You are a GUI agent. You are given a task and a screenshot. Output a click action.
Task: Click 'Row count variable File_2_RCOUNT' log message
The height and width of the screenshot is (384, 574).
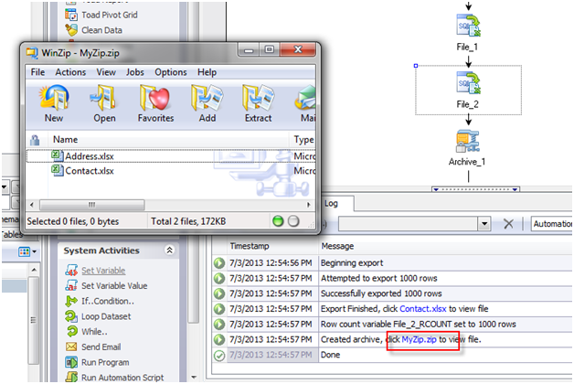(x=418, y=324)
